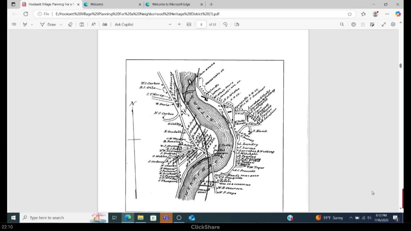
Task: Open PDF settings gear
Action: point(393,24)
